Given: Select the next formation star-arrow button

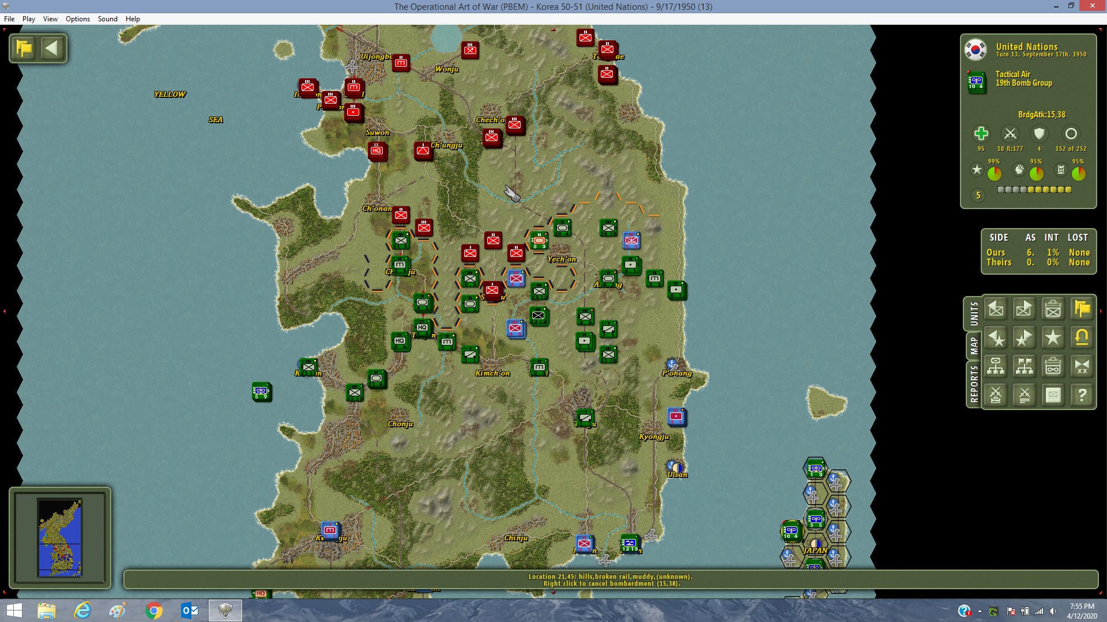Looking at the screenshot, I should pos(1025,338).
